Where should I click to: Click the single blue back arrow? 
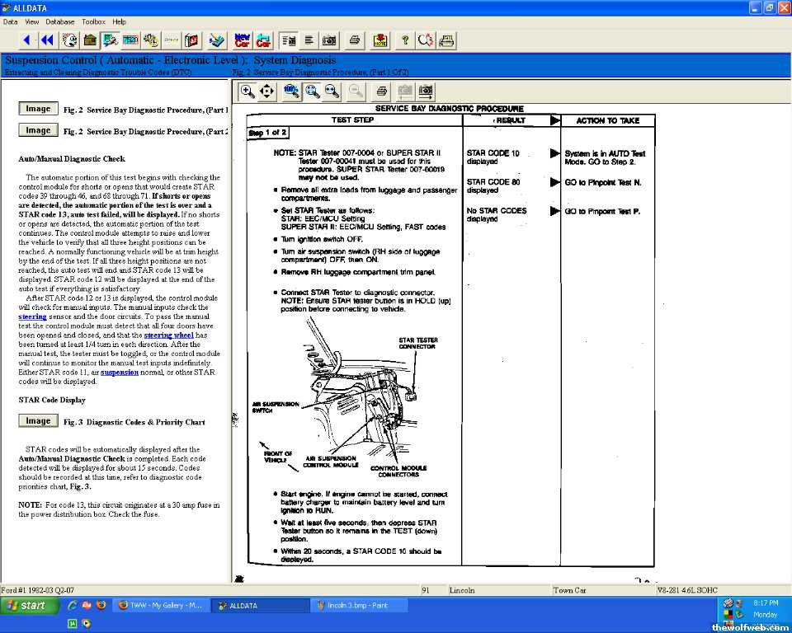26,40
